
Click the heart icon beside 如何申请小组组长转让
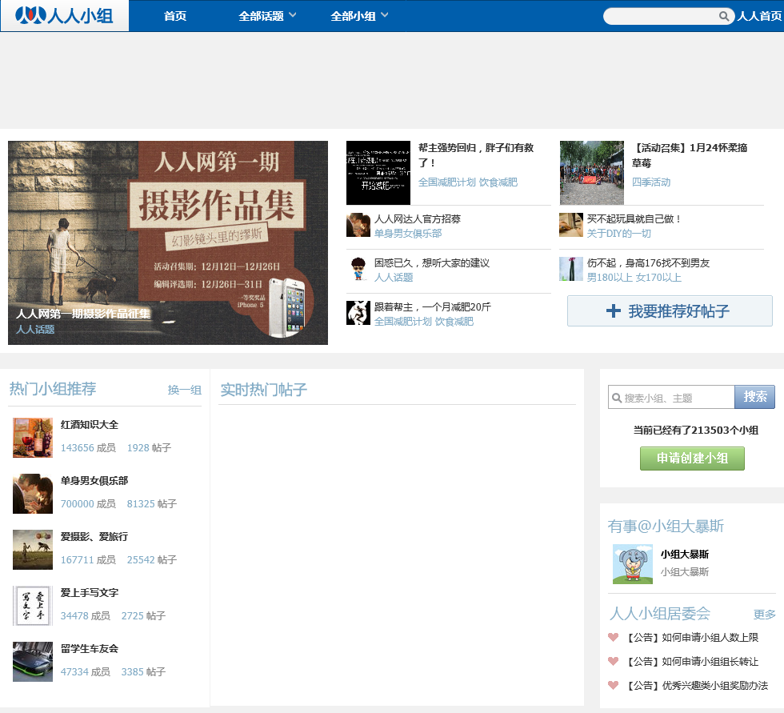(613, 661)
